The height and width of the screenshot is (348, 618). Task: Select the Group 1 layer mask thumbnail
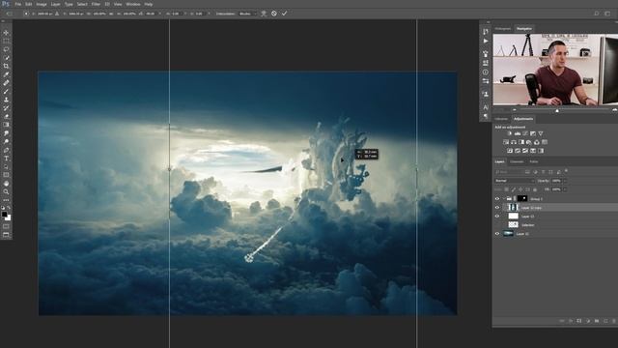[x=522, y=198]
